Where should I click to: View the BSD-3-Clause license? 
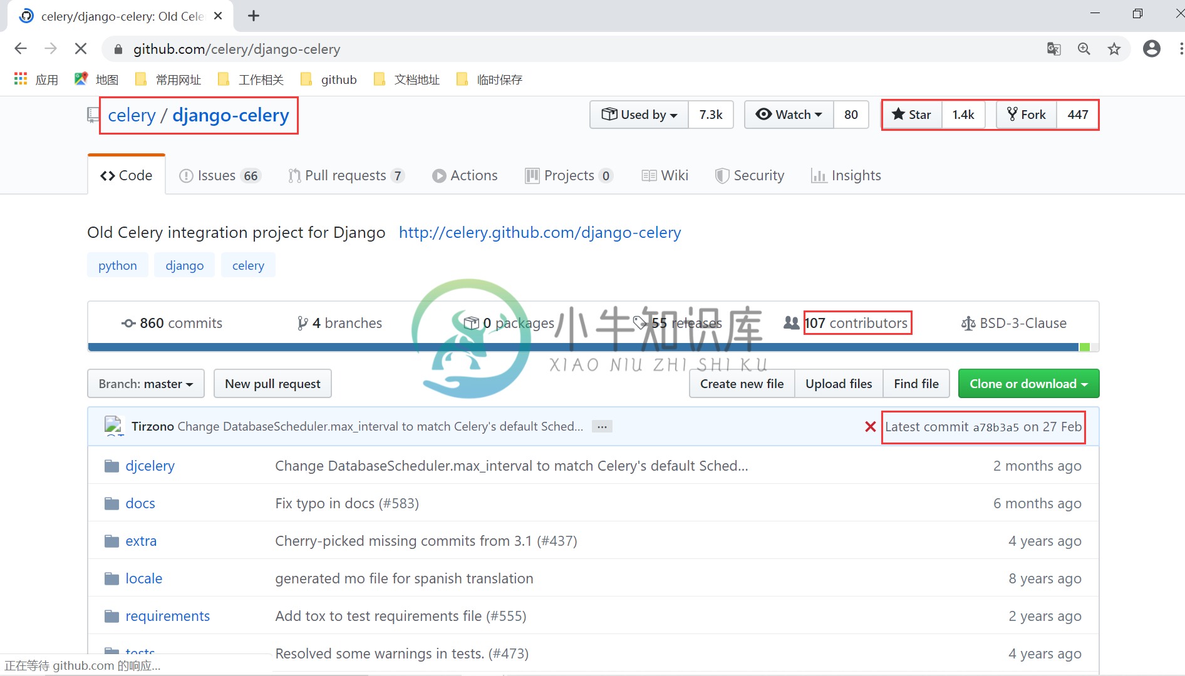1014,323
